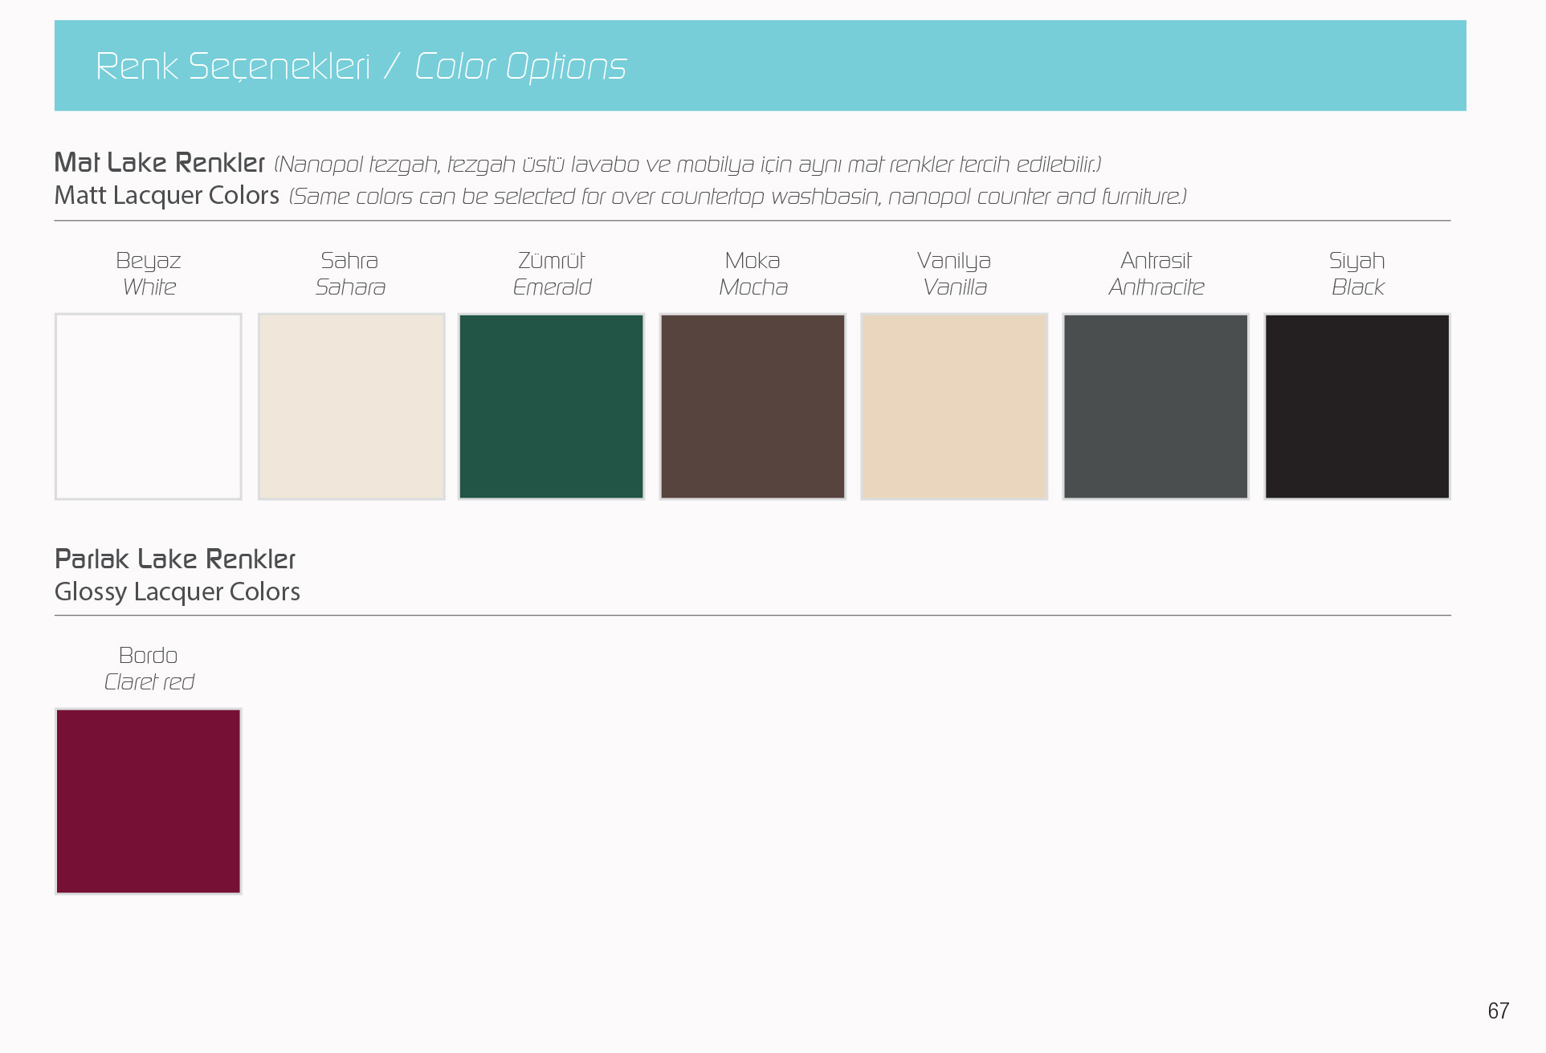This screenshot has height=1053, width=1546.
Task: Click the English 'Same colors can be selected' note
Action: pos(737,197)
